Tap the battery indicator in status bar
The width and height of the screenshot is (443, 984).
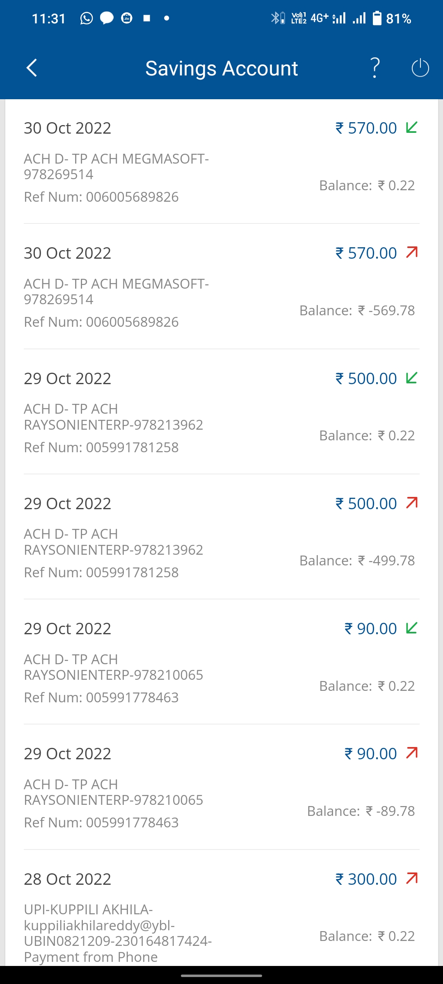click(377, 18)
